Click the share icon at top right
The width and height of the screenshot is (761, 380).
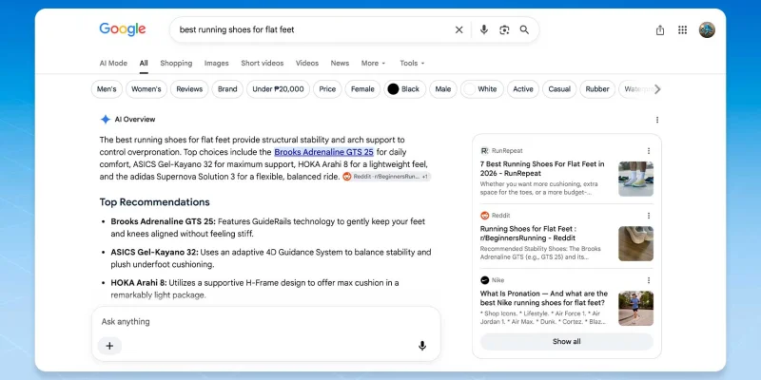[660, 30]
